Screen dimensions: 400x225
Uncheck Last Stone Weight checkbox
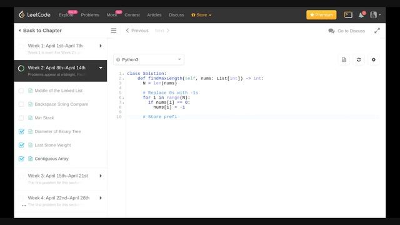click(x=21, y=145)
